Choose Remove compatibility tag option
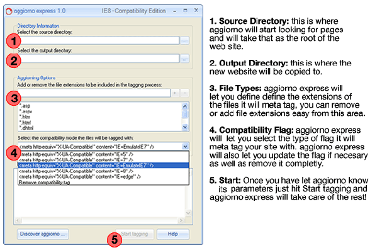Viewport: 370px width, 250px height. [103, 182]
